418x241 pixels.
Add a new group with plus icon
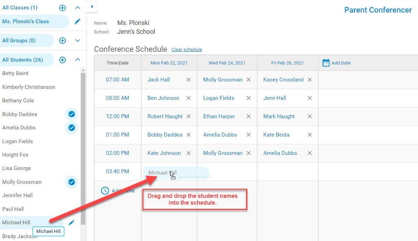click(x=62, y=40)
